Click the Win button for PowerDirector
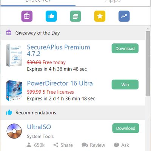Viewport: 151px width, 151px height. click(x=125, y=85)
